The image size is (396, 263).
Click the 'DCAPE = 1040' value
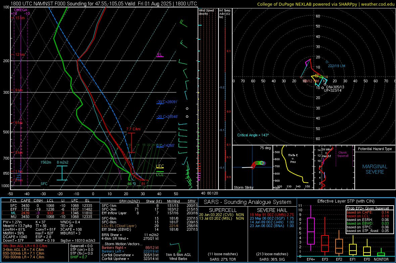tap(15, 237)
